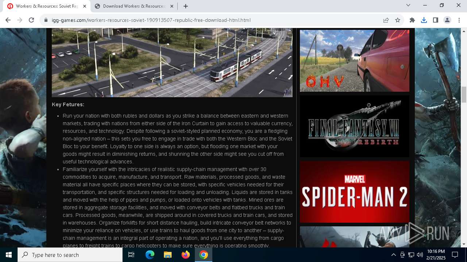The image size is (467, 262).
Task: Click the page vertical scrollbar thumb
Action: [x=464, y=95]
